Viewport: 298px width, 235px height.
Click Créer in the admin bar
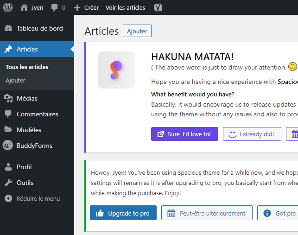pos(91,7)
